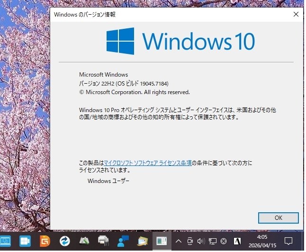Open the Microsoft software license terms link

147,163
